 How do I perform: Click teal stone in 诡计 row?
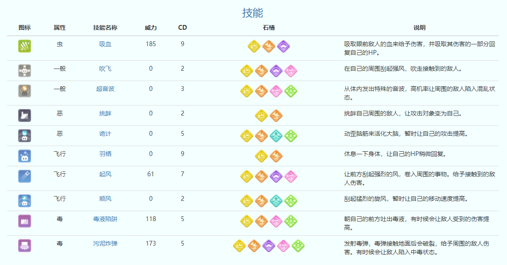point(276,136)
